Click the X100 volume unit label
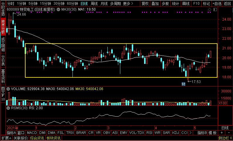This screenshot has width=233, height=141. 223,103
